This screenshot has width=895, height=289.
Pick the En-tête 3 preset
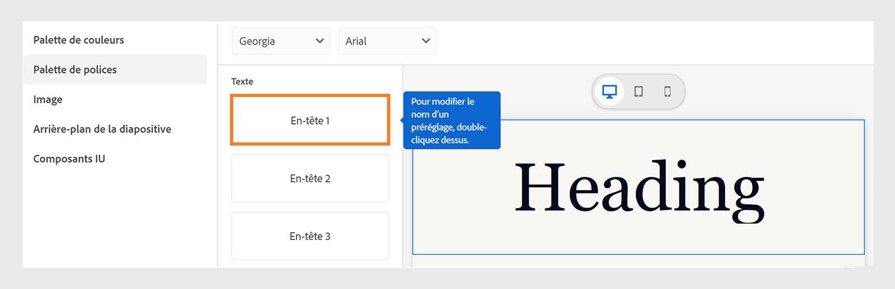[x=310, y=236]
